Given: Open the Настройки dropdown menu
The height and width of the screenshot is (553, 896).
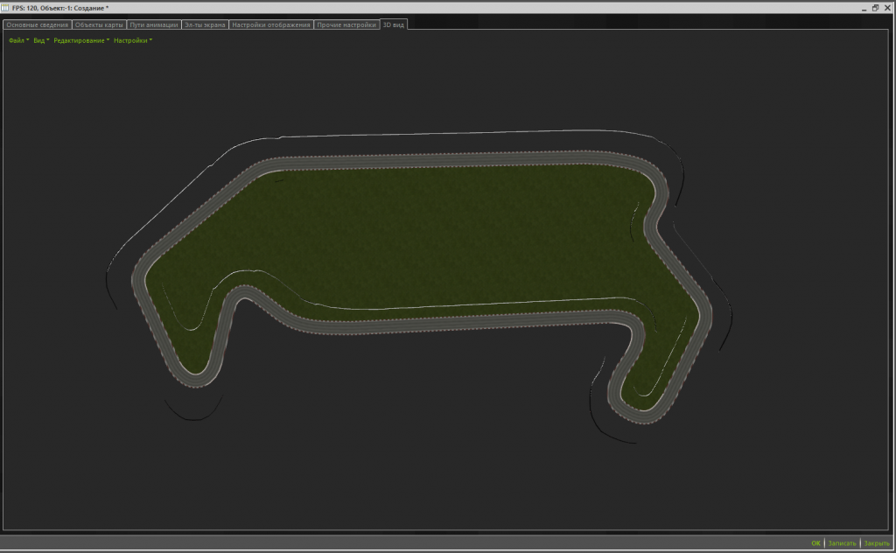Looking at the screenshot, I should click(133, 40).
